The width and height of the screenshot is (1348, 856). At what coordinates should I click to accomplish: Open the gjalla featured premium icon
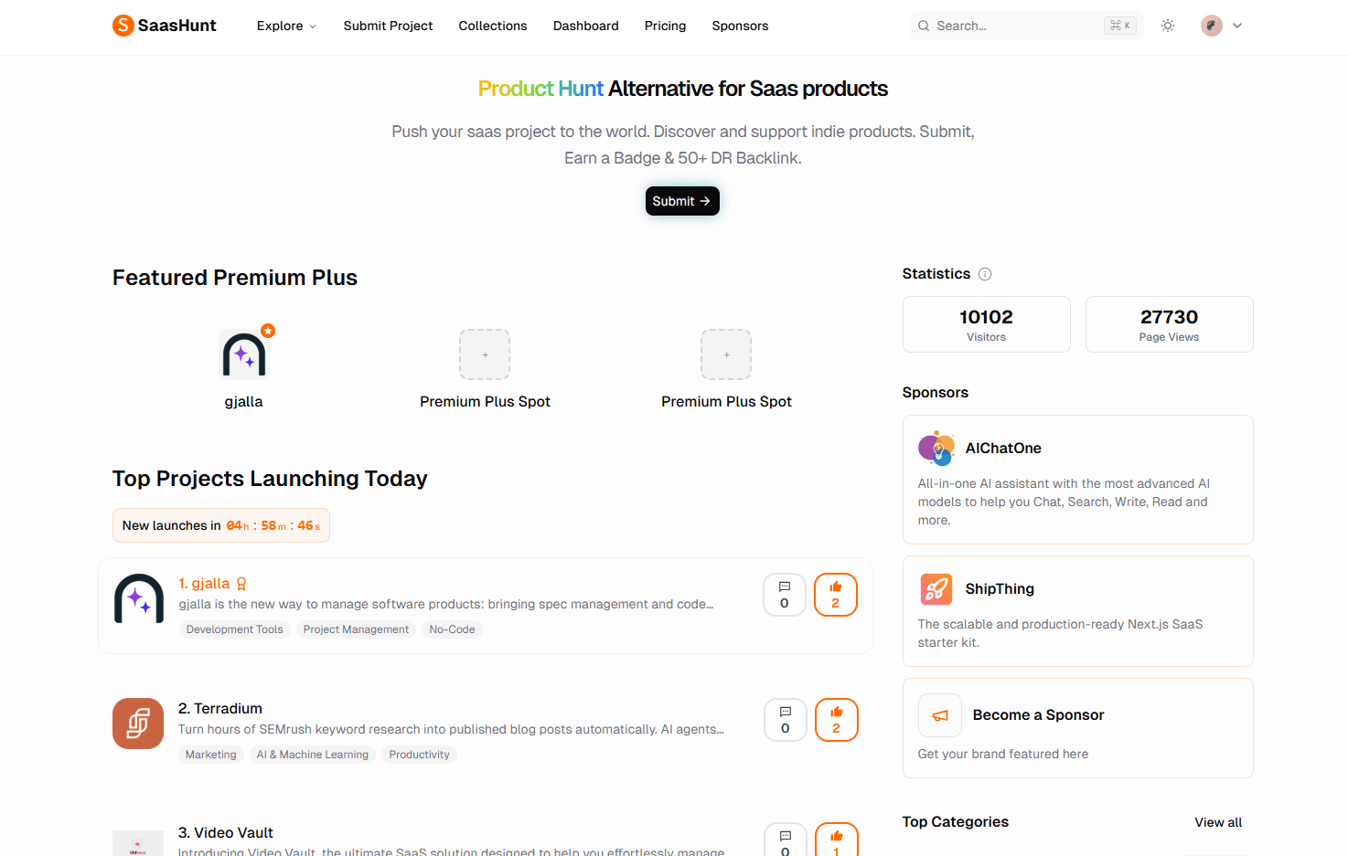tap(244, 354)
